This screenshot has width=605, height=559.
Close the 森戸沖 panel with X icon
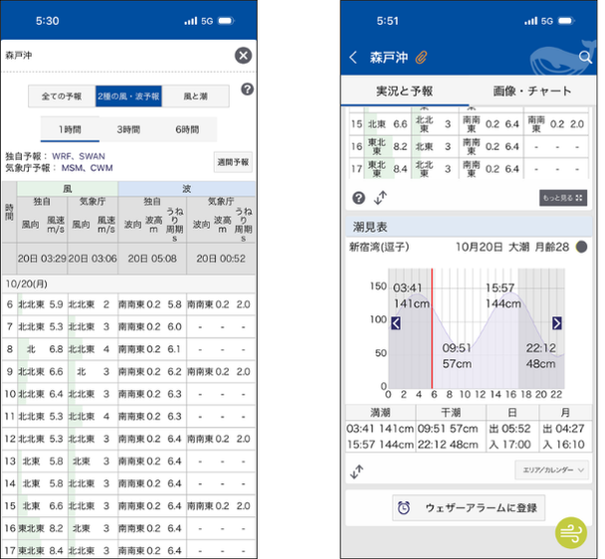[x=243, y=56]
